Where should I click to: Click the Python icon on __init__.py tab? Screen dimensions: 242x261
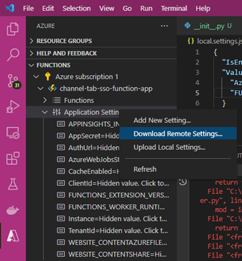coord(188,26)
